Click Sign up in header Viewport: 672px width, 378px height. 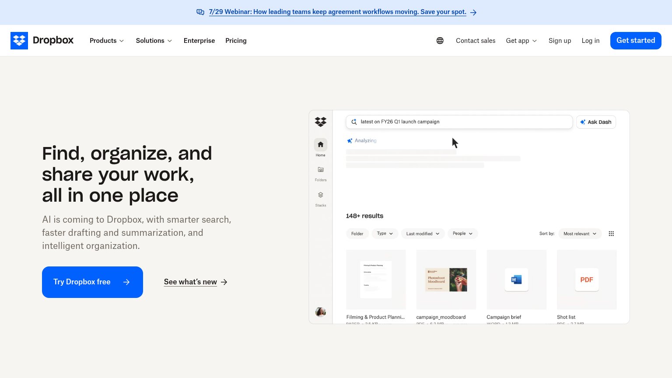(560, 41)
